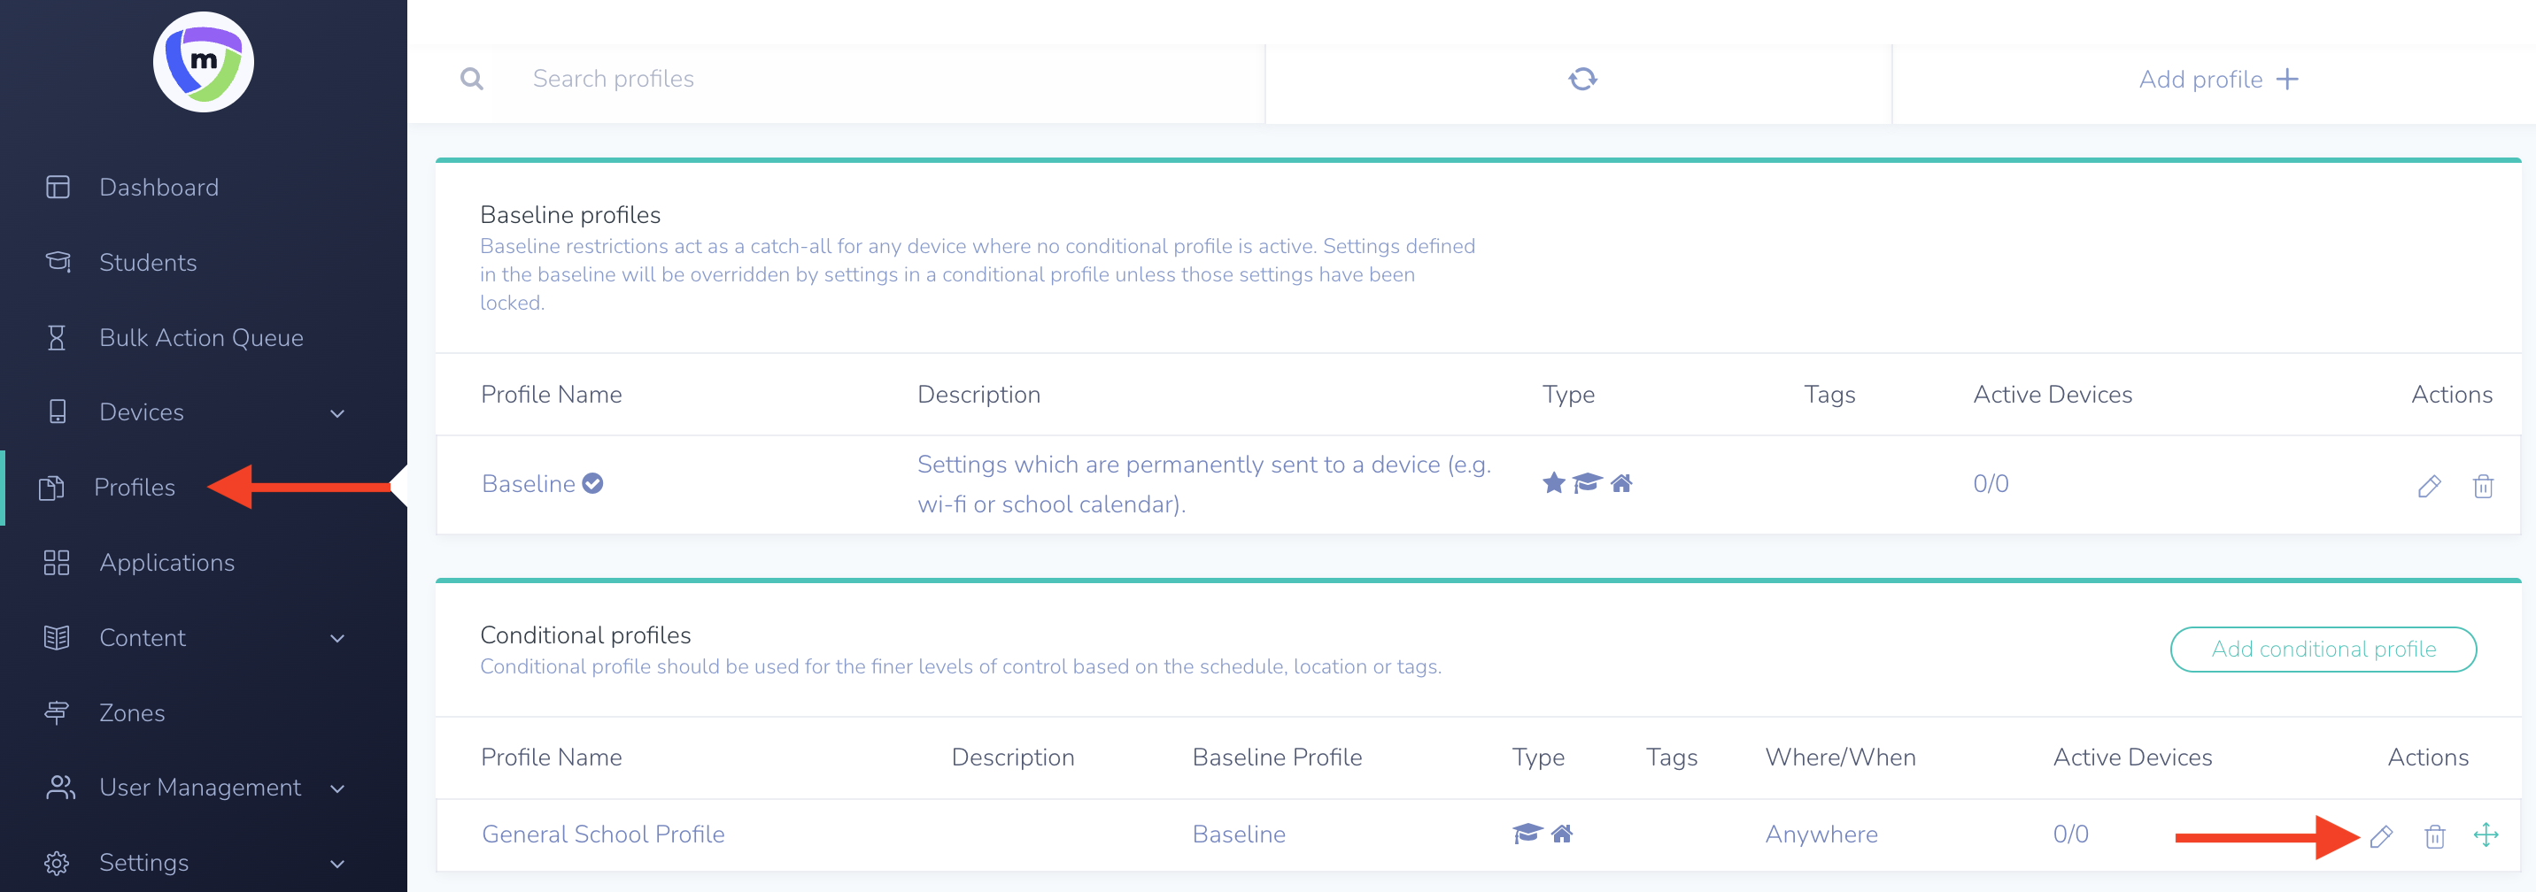Click General School Profile's 0/0 active devices

[x=2070, y=834]
